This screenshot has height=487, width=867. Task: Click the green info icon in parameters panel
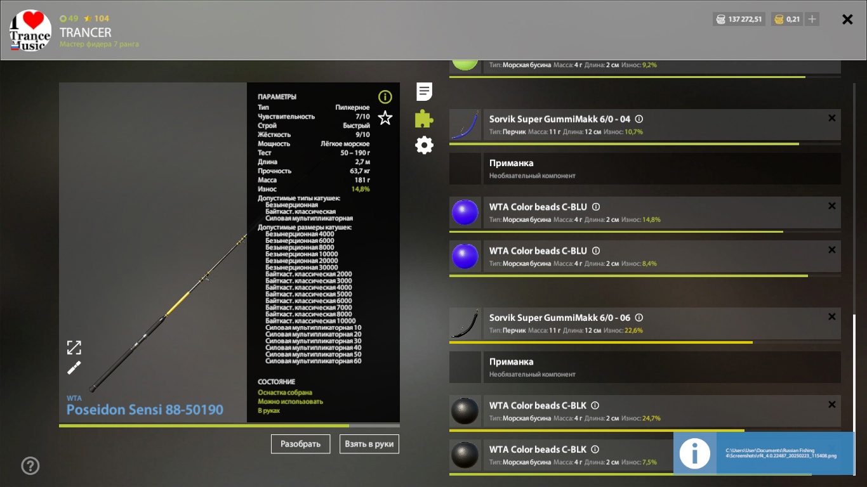tap(385, 97)
